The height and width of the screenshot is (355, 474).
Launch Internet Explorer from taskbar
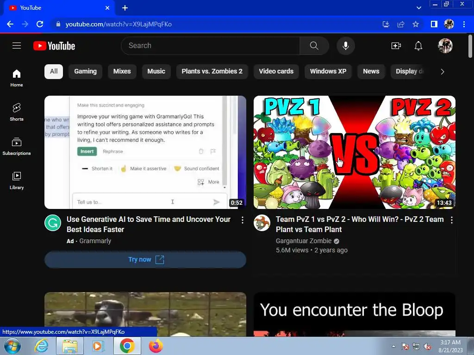(41, 346)
